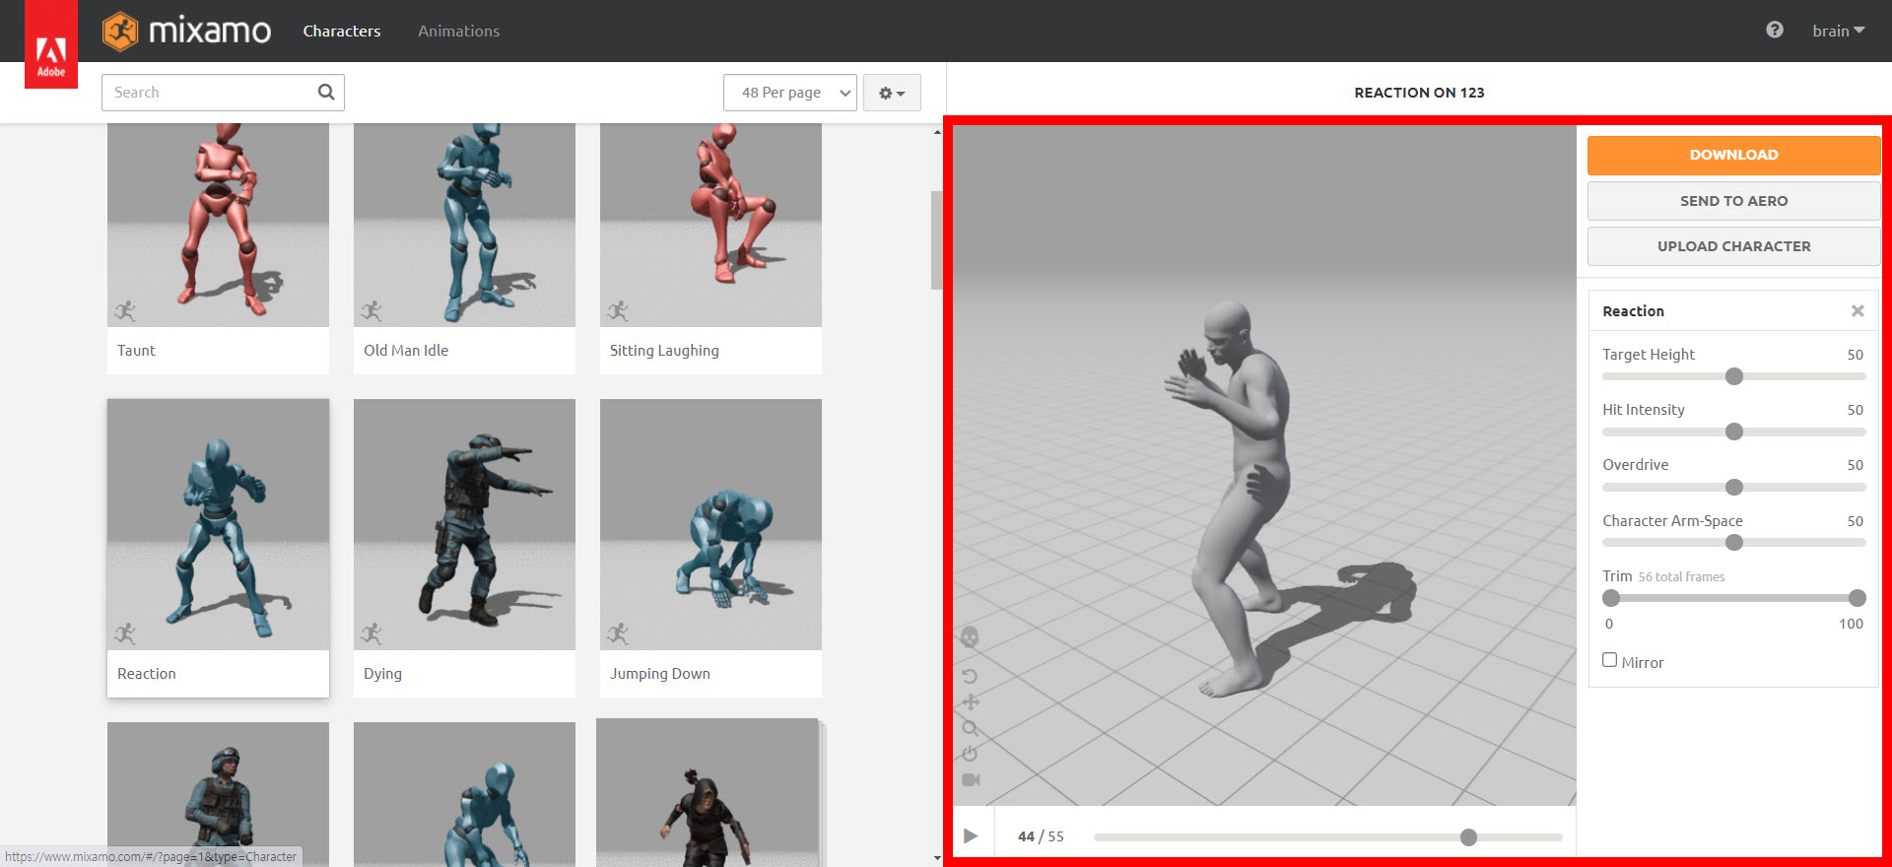The width and height of the screenshot is (1892, 867).
Task: Click the animation list scrollbar thumb
Action: pyautogui.click(x=936, y=240)
